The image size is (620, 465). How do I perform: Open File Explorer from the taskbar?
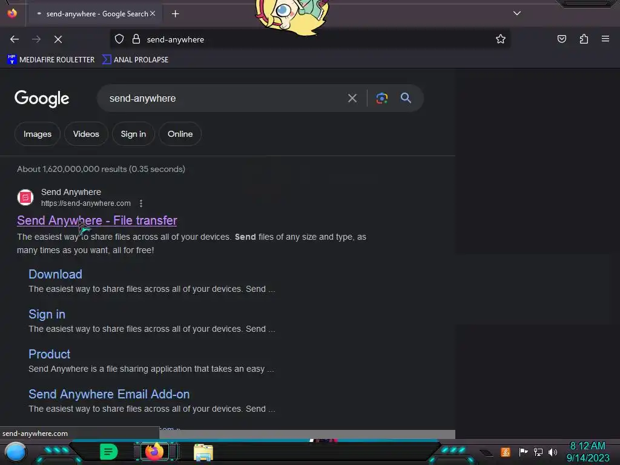point(203,452)
